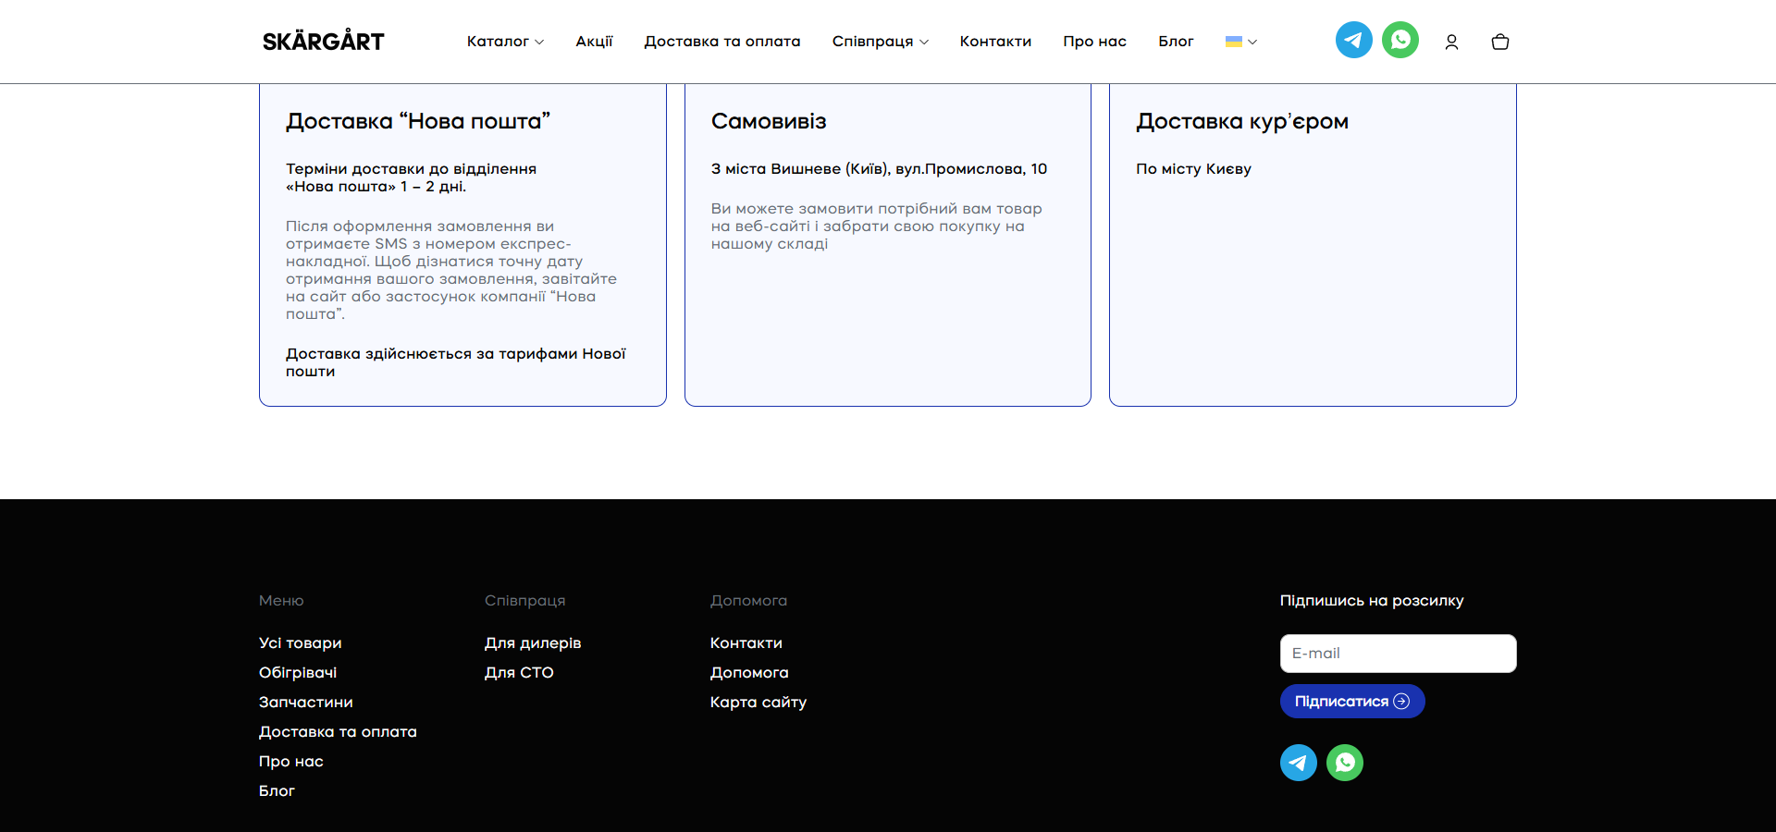The width and height of the screenshot is (1776, 832).
Task: Click the Підпишись на розсилку heading
Action: coord(1372,601)
